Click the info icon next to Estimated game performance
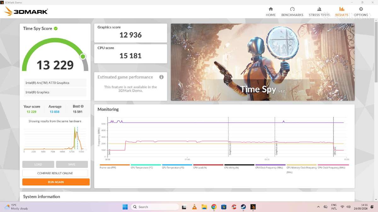 click(161, 77)
